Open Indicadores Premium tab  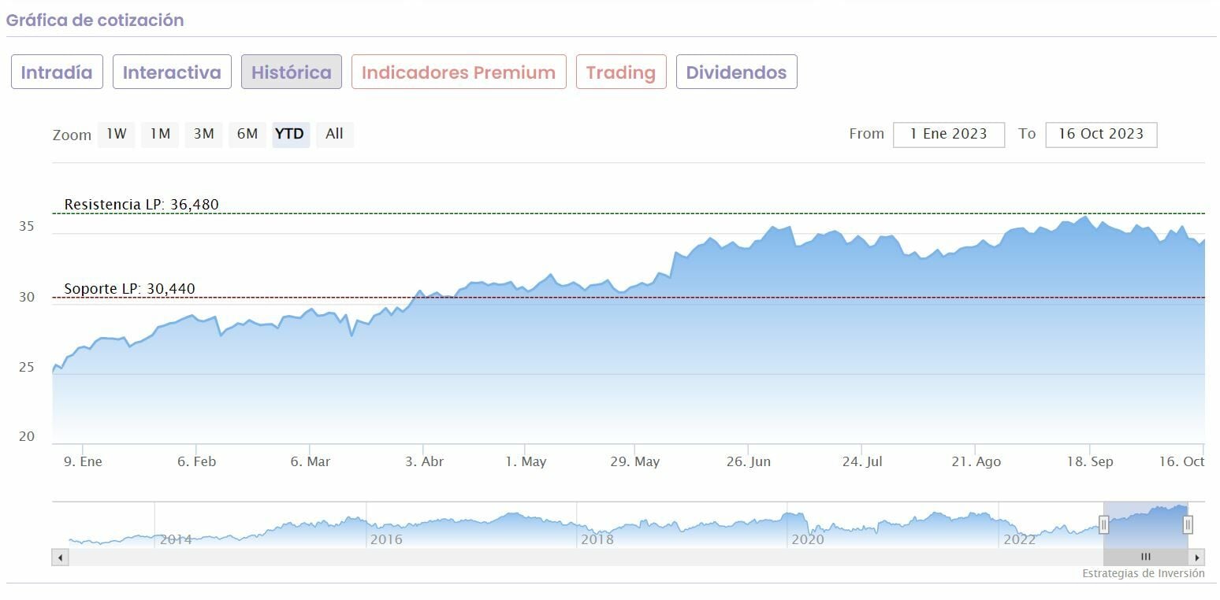pyautogui.click(x=459, y=72)
